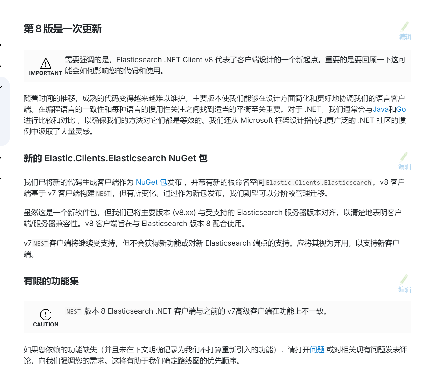Follow the Java link
424x388 pixels.
click(x=381, y=109)
